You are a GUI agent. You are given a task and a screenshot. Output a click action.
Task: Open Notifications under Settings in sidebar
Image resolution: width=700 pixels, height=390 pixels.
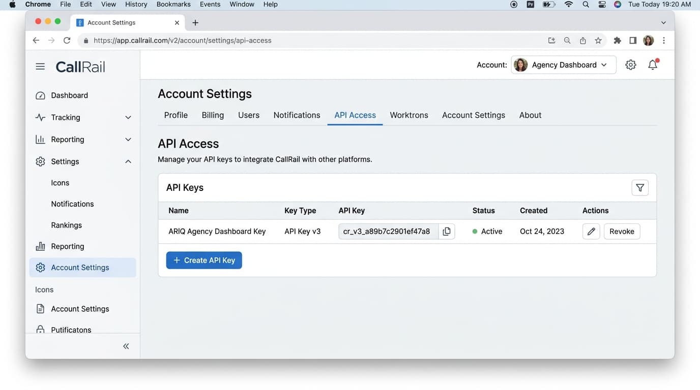(72, 204)
